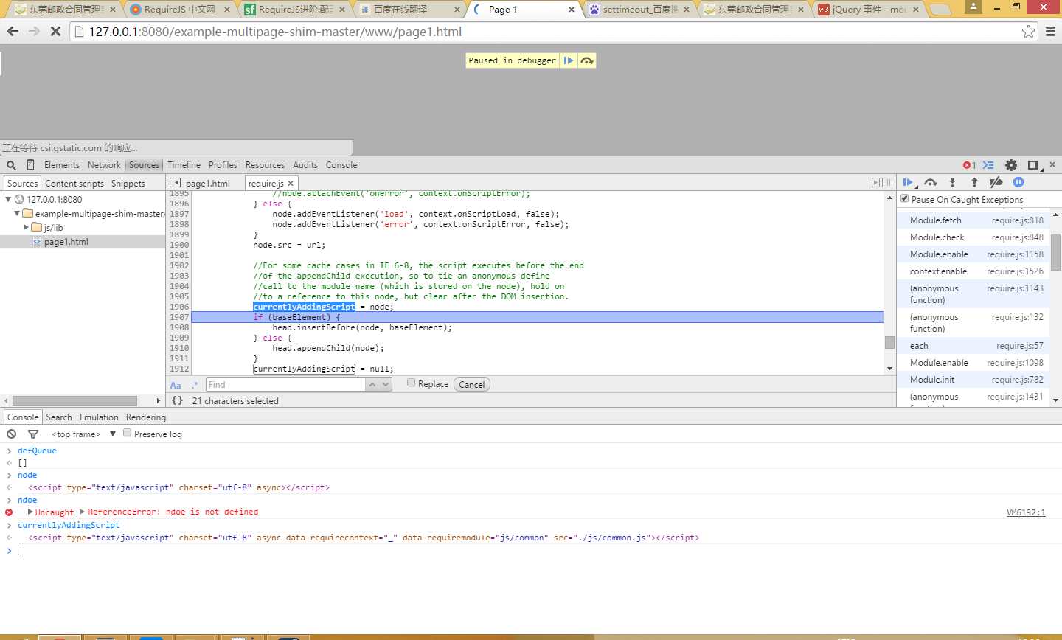Toggle device mode phone icon
Screen dimensions: 1062x640
point(30,165)
